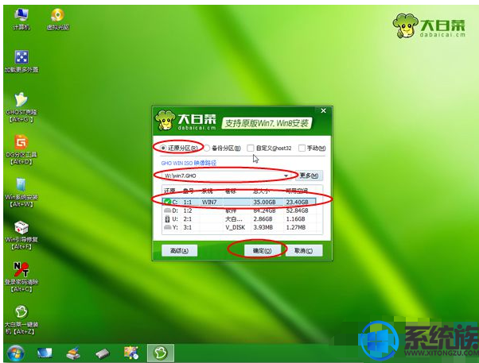Click the V_DISK label in the Y: row
Image resolution: width=479 pixels, height=363 pixels.
(x=235, y=227)
